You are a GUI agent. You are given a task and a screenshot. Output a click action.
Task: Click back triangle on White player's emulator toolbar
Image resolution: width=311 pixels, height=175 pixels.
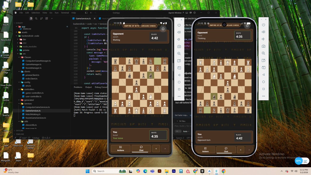pos(179,75)
